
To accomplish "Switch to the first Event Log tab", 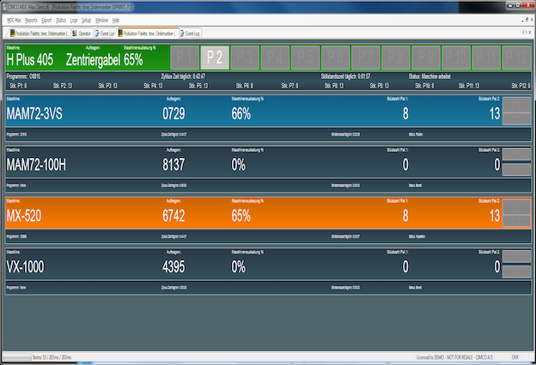I will point(105,33).
